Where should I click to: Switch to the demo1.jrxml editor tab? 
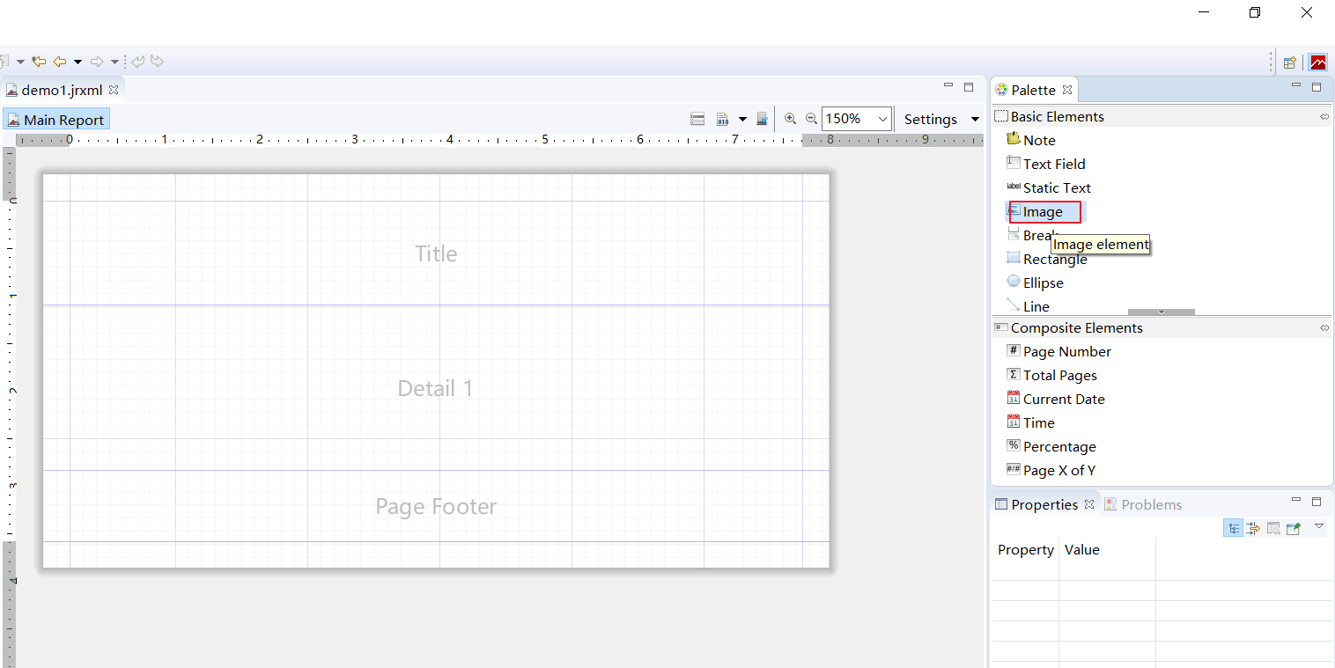62,90
